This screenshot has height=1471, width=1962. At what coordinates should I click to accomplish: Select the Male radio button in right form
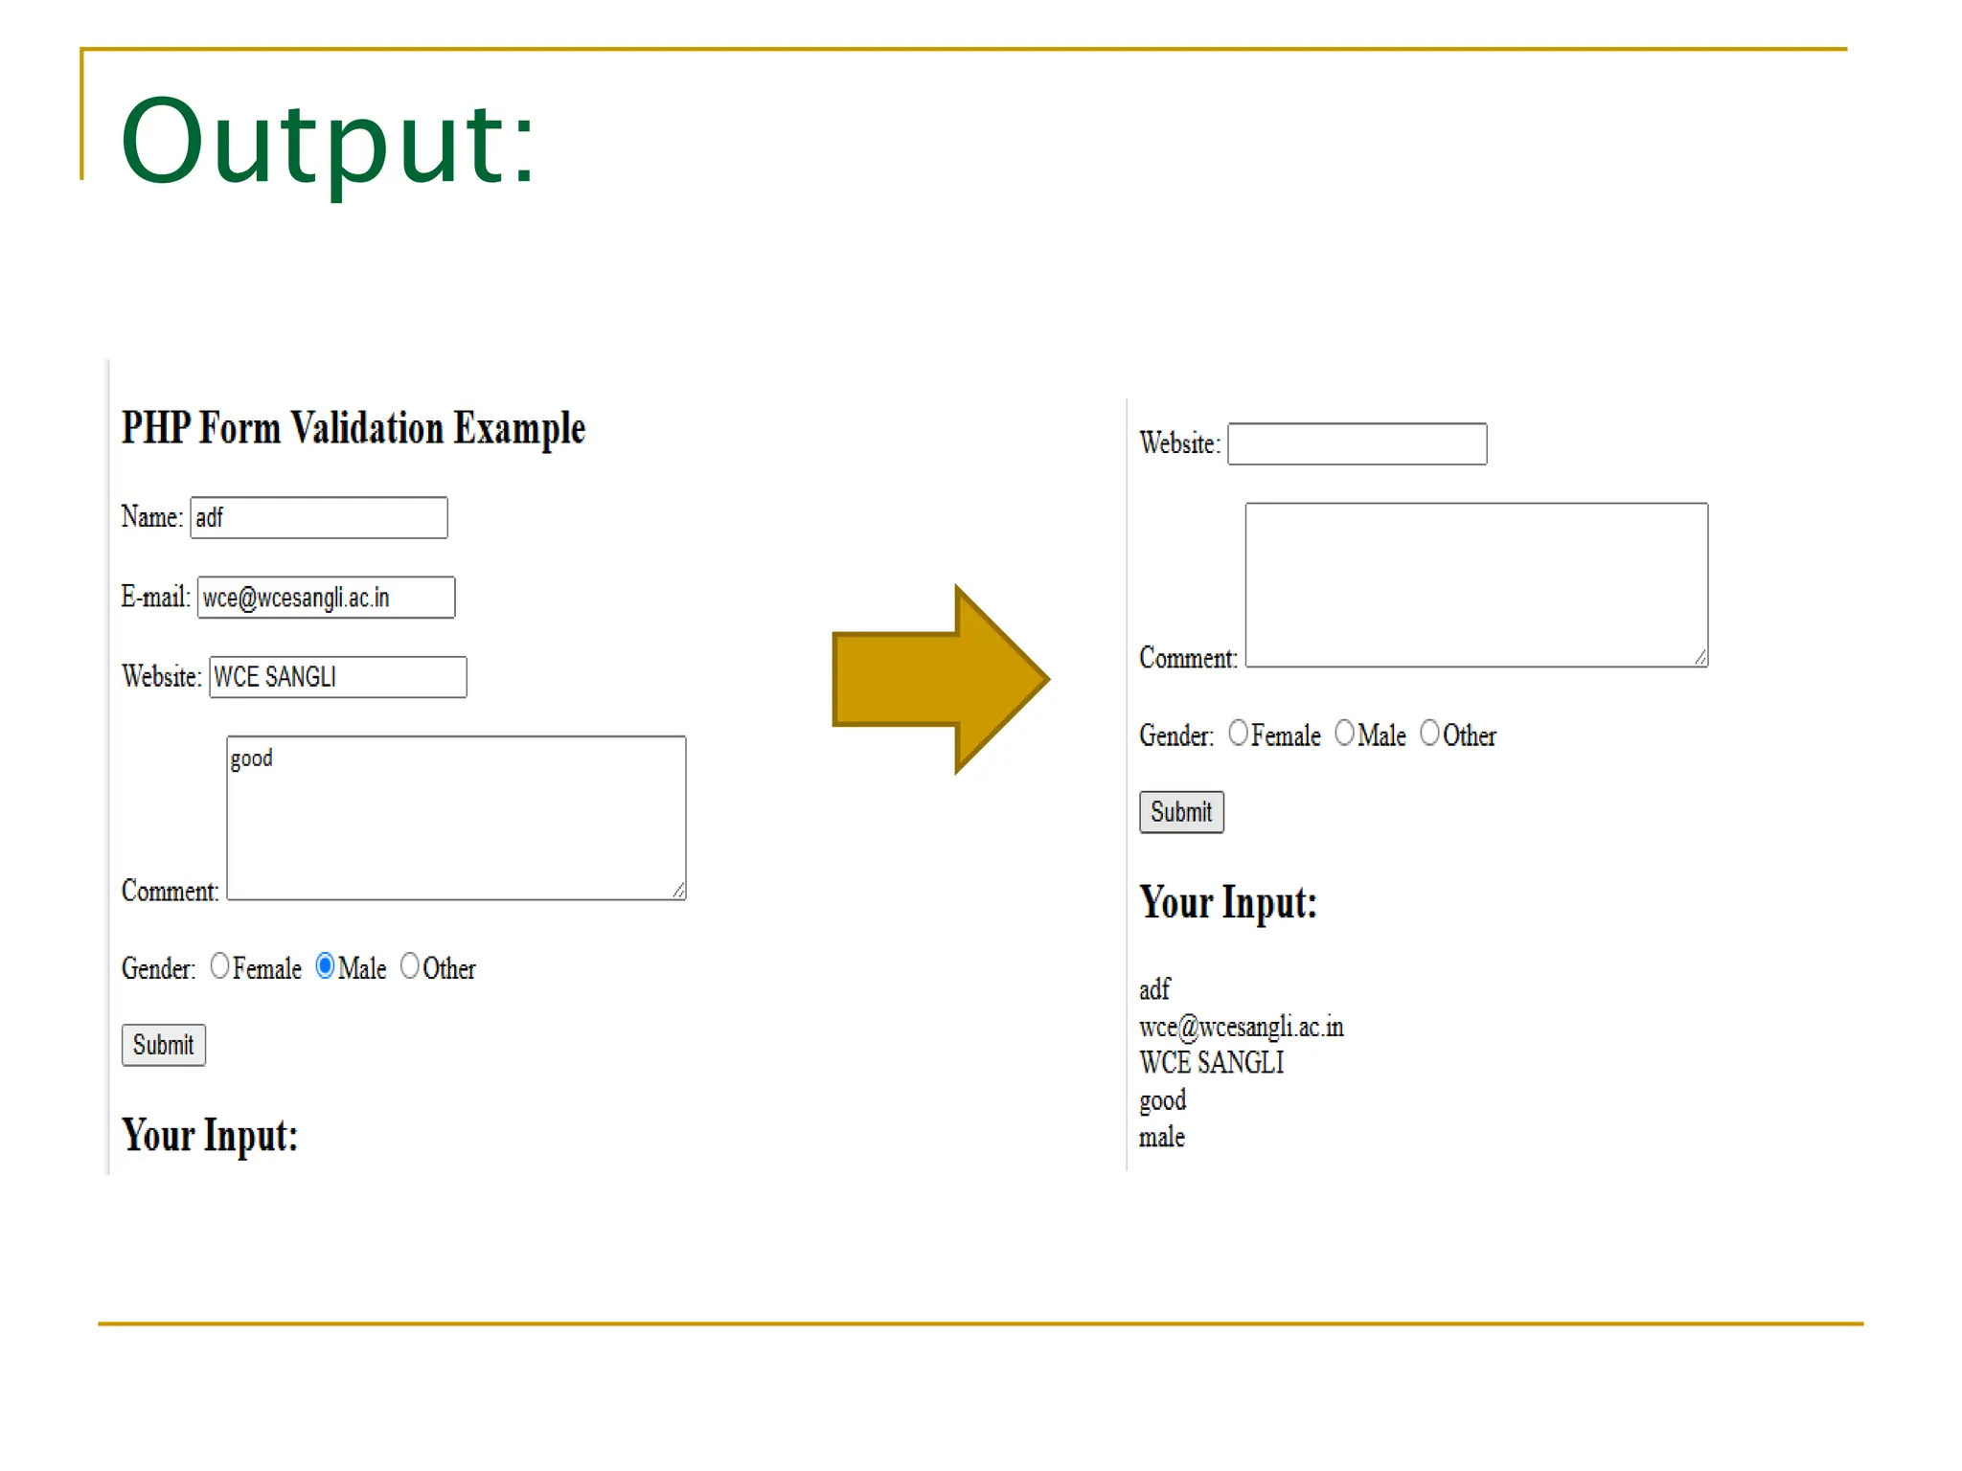(1344, 733)
